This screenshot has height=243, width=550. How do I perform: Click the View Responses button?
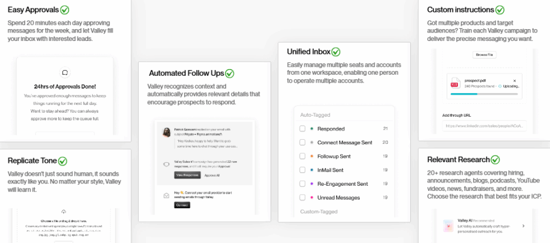(186, 175)
